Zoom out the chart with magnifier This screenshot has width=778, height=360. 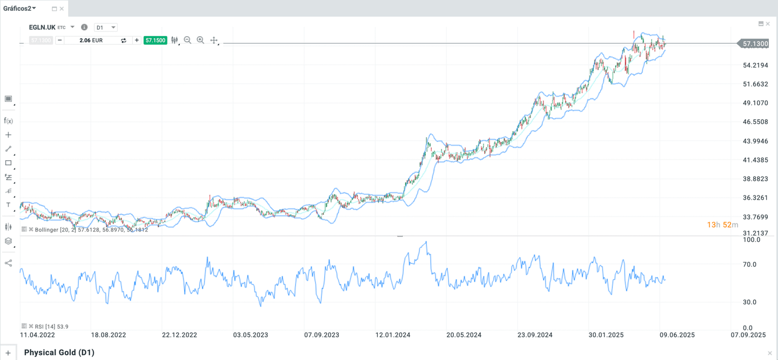(187, 40)
